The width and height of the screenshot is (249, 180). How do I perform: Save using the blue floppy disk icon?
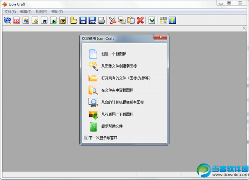[83, 20]
